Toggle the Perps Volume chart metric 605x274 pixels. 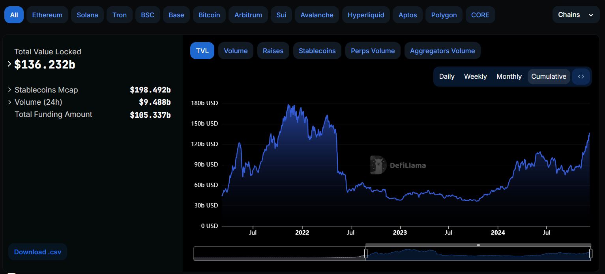pyautogui.click(x=373, y=51)
